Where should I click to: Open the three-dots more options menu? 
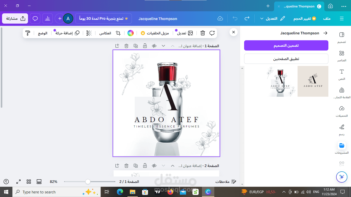(x=344, y=6)
